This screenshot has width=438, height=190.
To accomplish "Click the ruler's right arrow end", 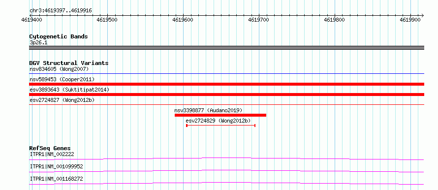I will click(x=423, y=15).
